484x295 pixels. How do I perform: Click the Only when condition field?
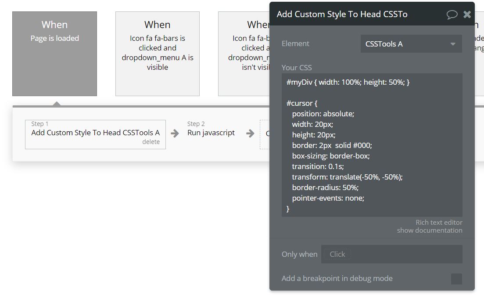(392, 254)
